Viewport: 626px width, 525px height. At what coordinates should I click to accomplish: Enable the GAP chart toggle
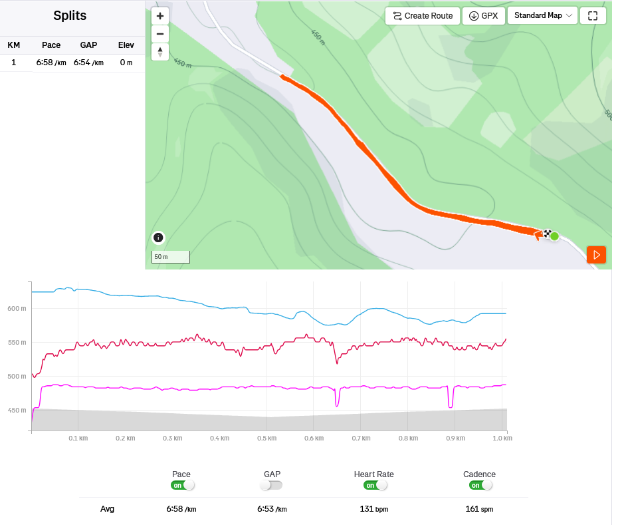coord(271,485)
